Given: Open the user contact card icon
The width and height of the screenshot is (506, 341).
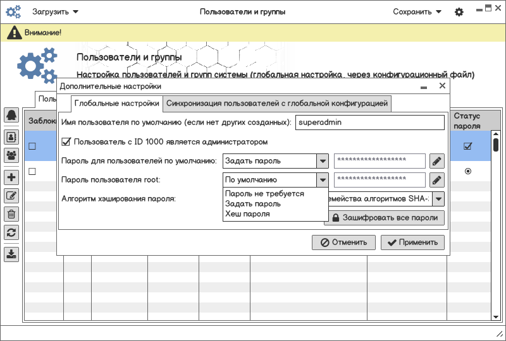Looking at the screenshot, I should point(11,136).
